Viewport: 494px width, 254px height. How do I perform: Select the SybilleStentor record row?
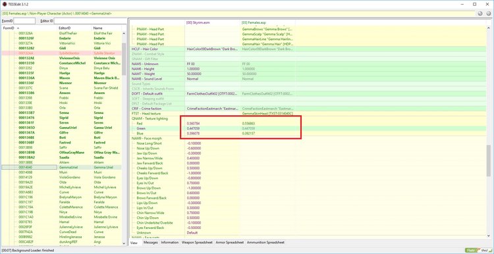61,53
